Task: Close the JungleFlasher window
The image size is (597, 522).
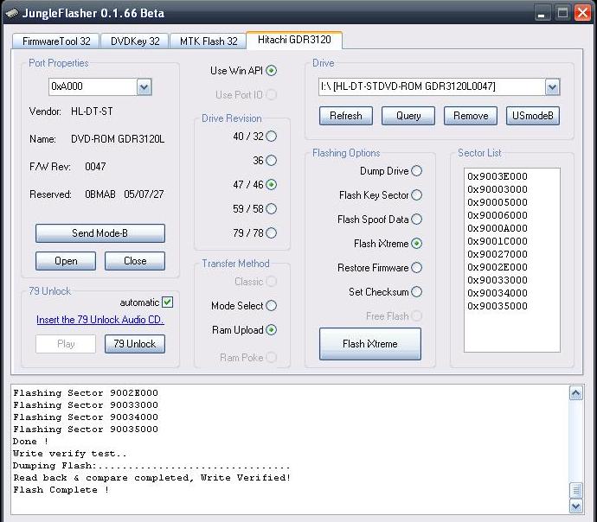Action: [582, 13]
